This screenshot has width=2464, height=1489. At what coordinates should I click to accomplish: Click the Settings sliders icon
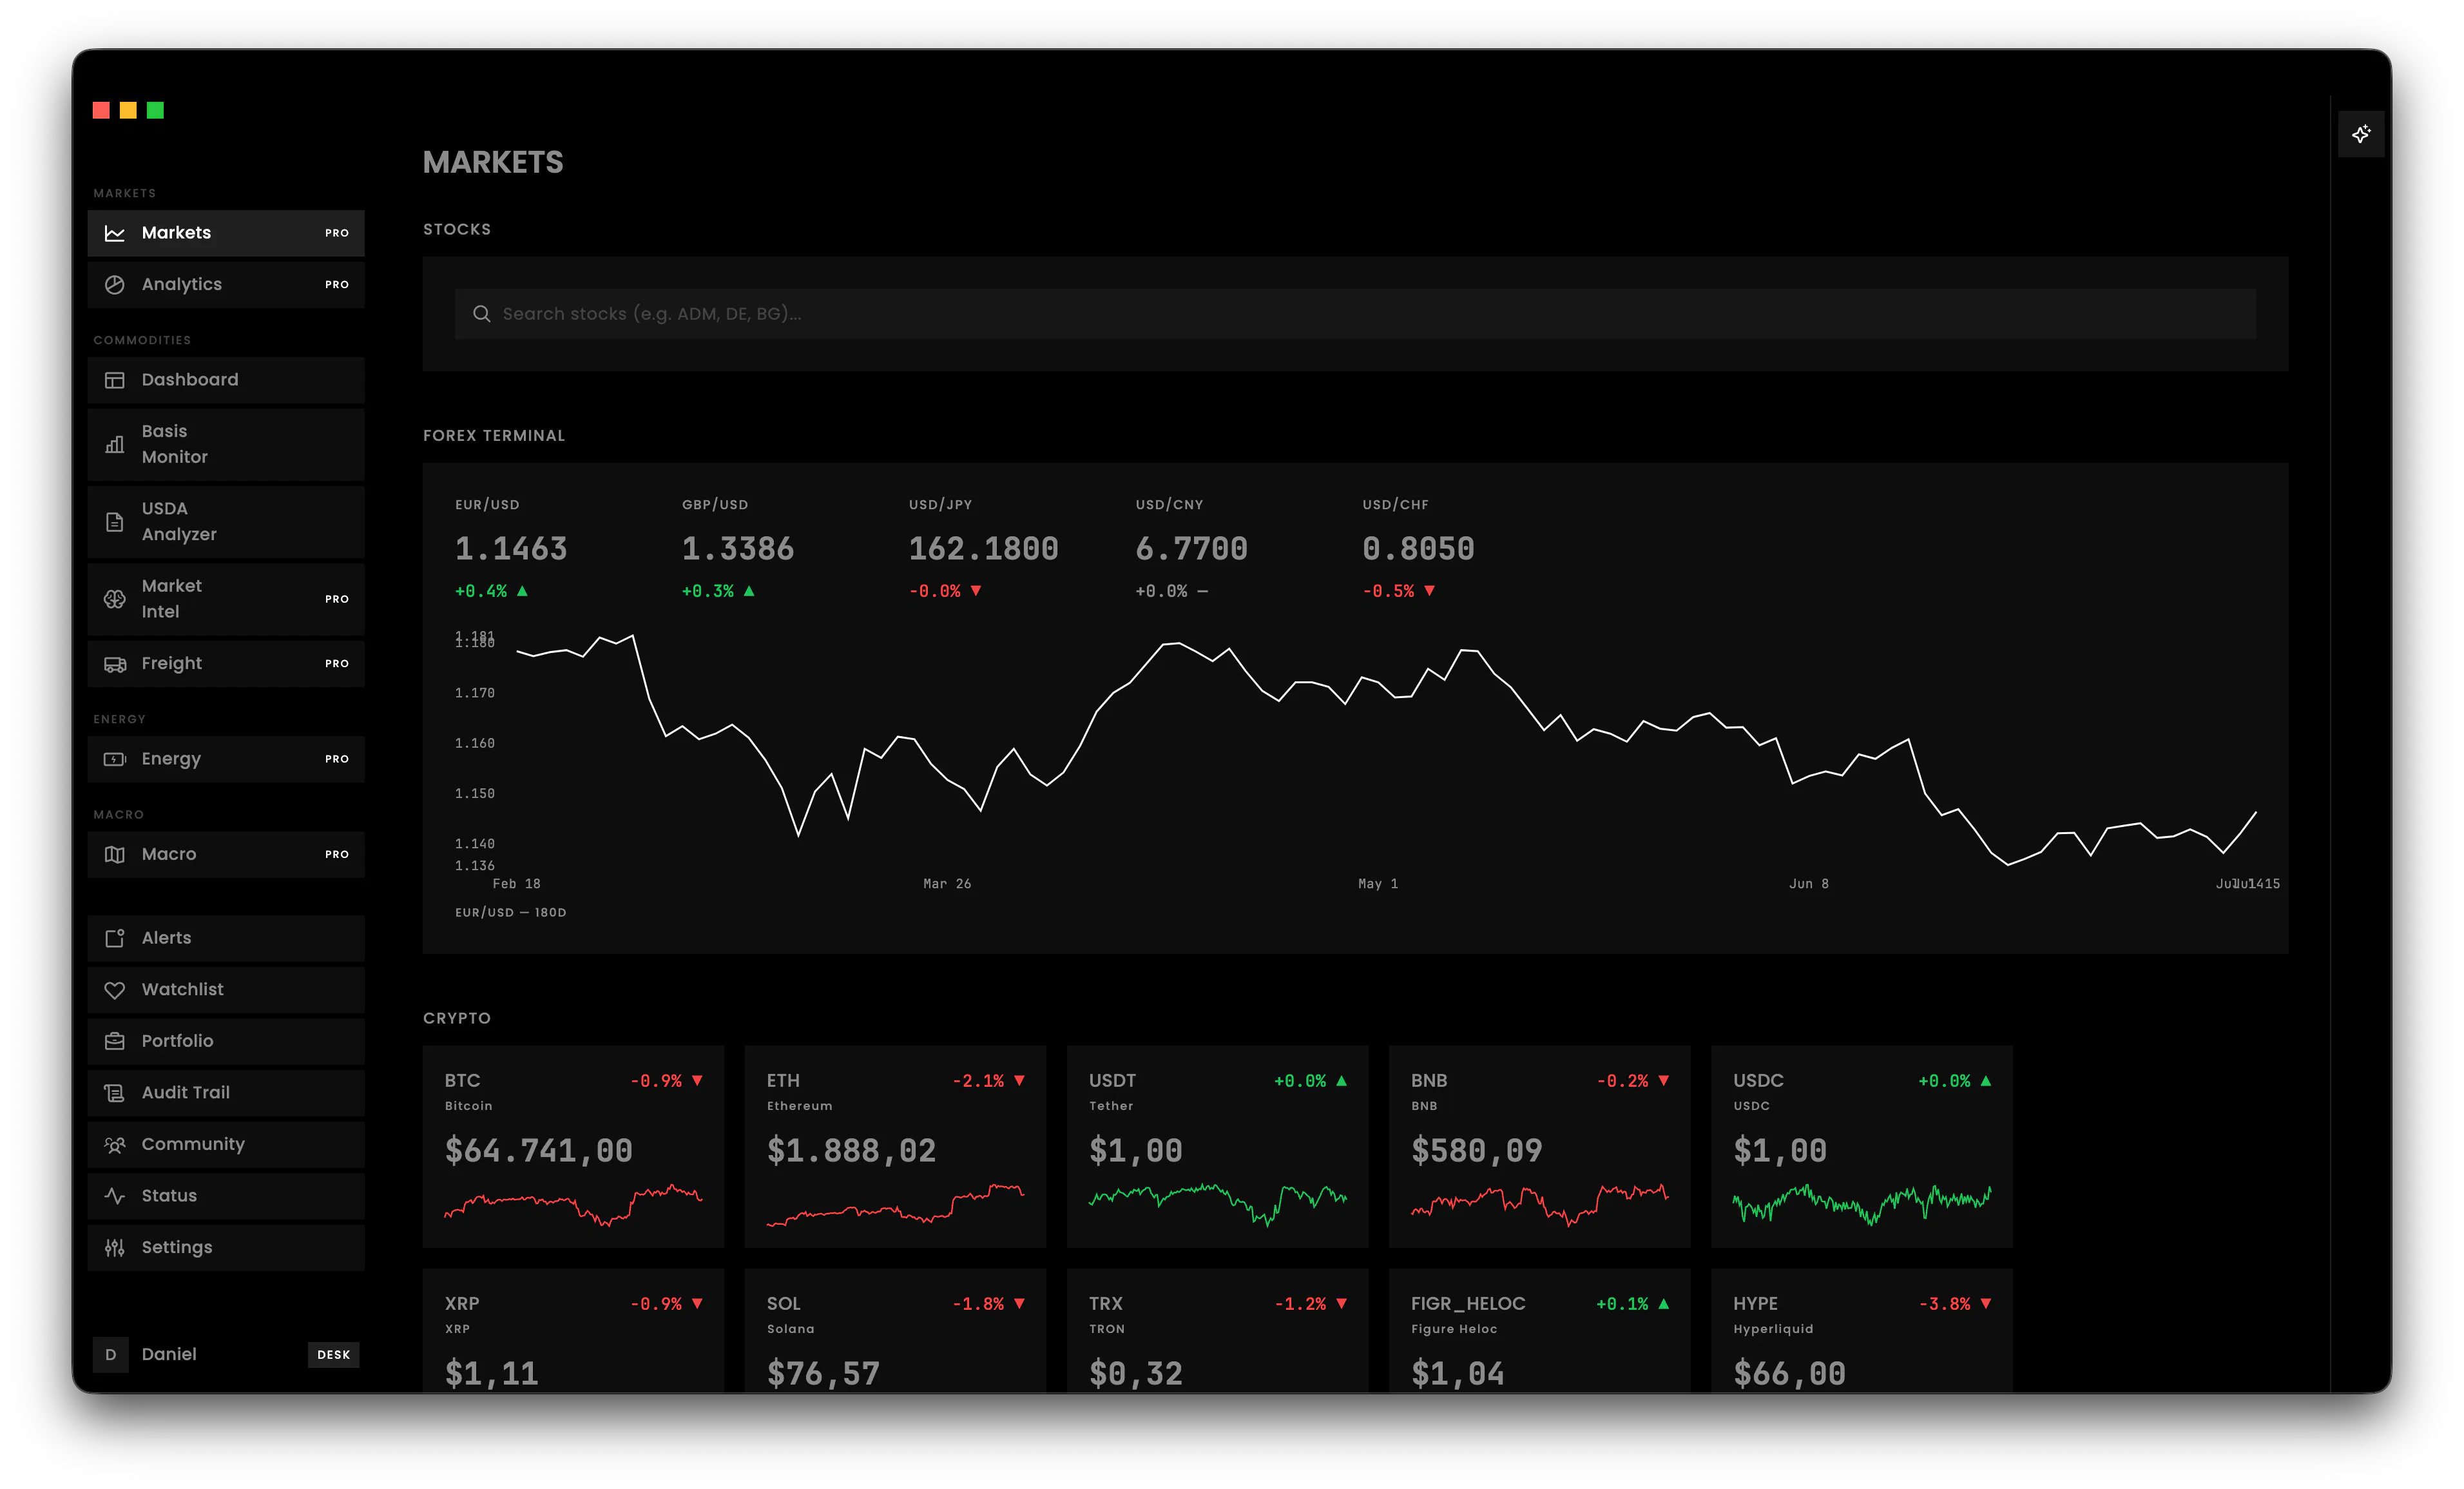115,1248
